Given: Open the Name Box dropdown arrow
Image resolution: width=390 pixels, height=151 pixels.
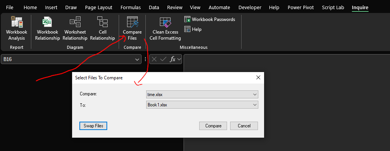Looking at the screenshot, I should coord(137,59).
